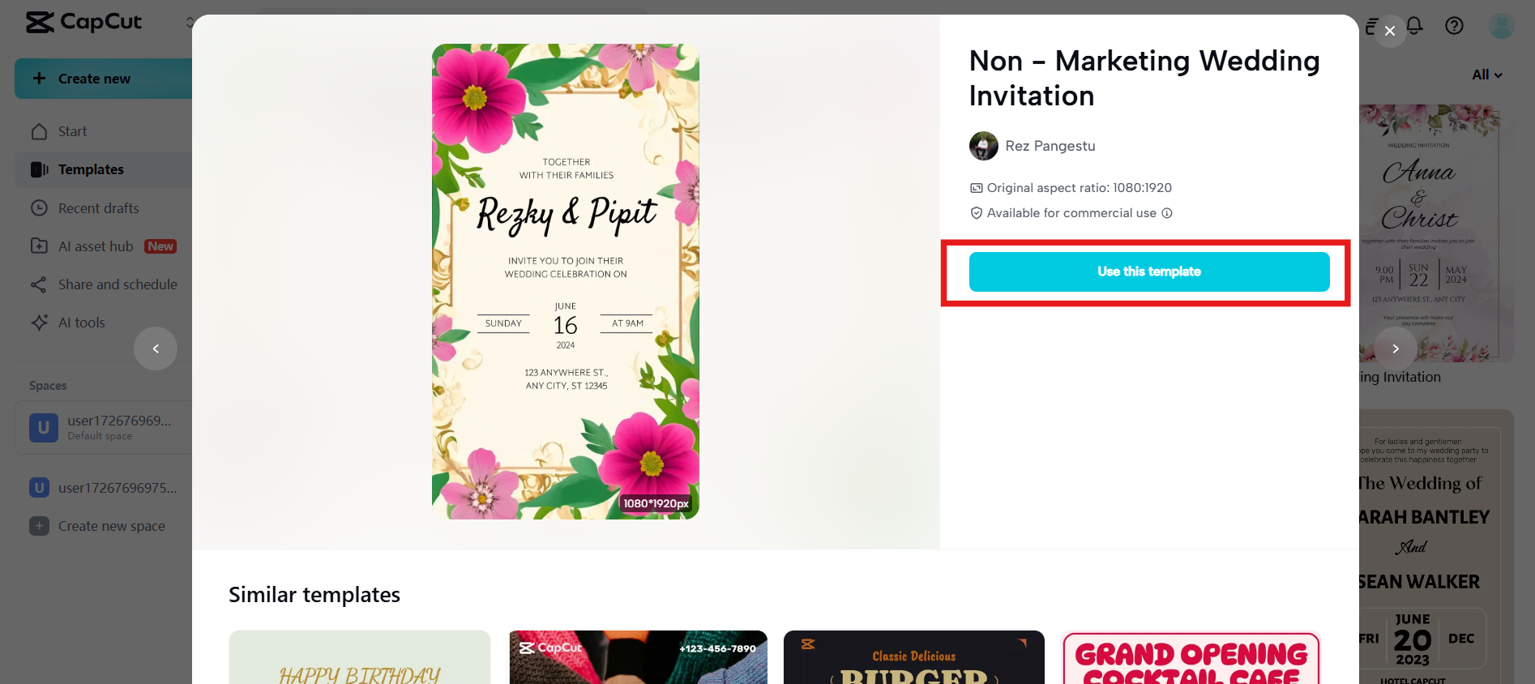
Task: Click the Create new button
Action: 94,79
